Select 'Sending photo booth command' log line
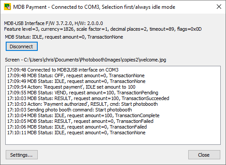The width and height of the screenshot is (226, 165). point(69,110)
